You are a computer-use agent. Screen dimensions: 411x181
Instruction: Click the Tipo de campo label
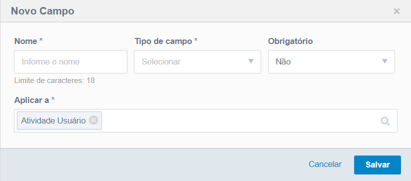[x=166, y=41]
